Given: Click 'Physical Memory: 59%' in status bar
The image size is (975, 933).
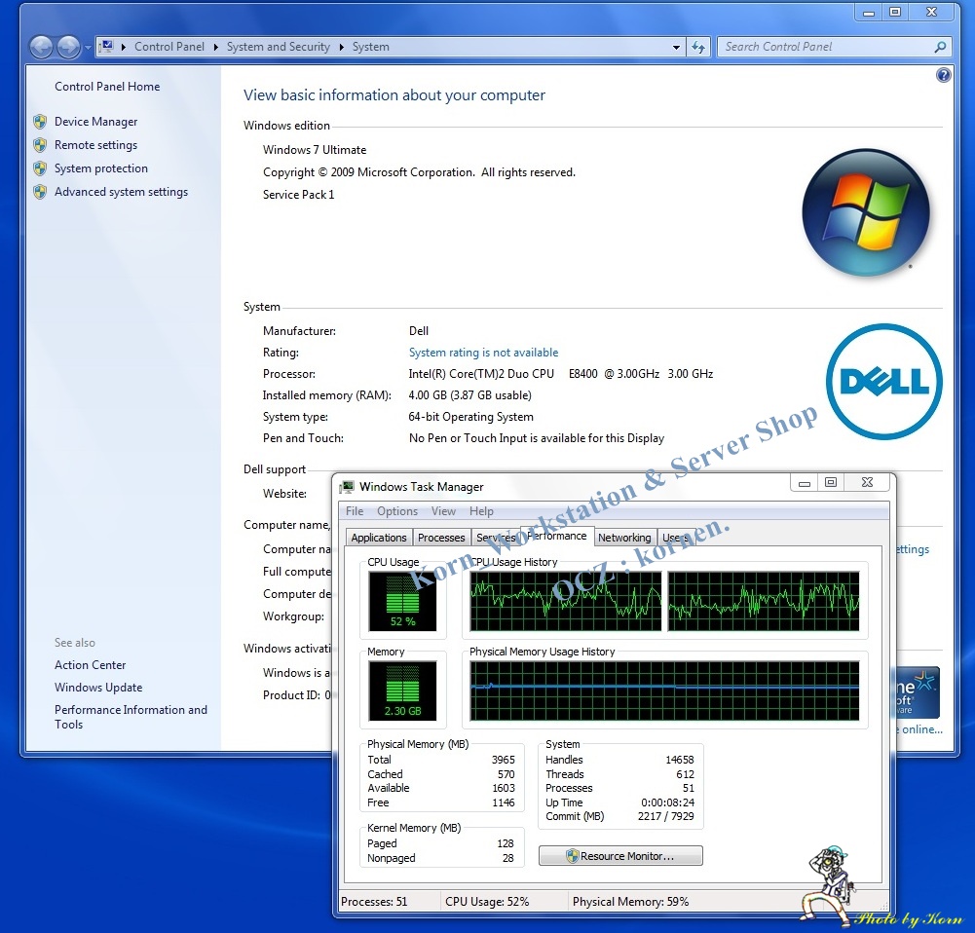Looking at the screenshot, I should pos(630,901).
